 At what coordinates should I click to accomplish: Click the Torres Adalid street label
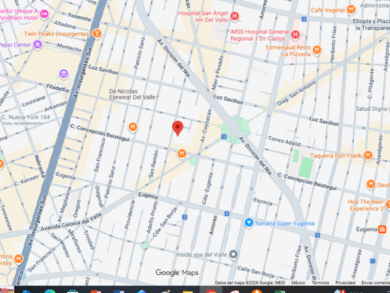pyautogui.click(x=284, y=141)
